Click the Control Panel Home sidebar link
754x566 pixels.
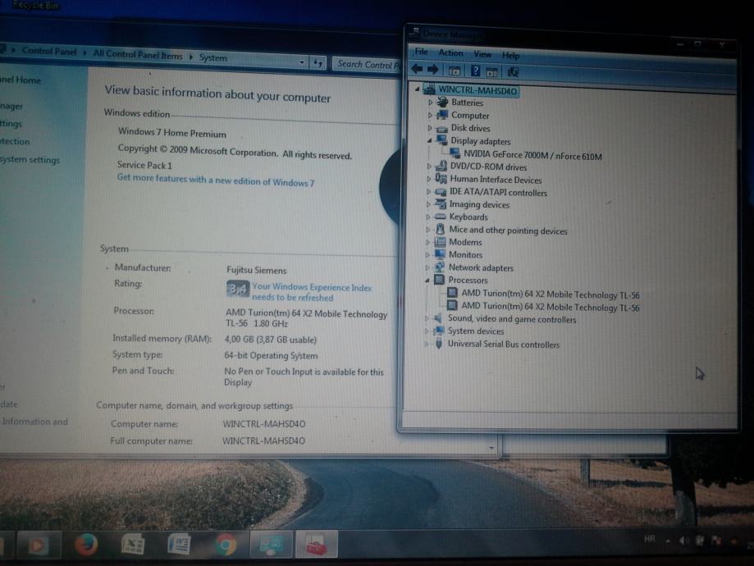(21, 80)
